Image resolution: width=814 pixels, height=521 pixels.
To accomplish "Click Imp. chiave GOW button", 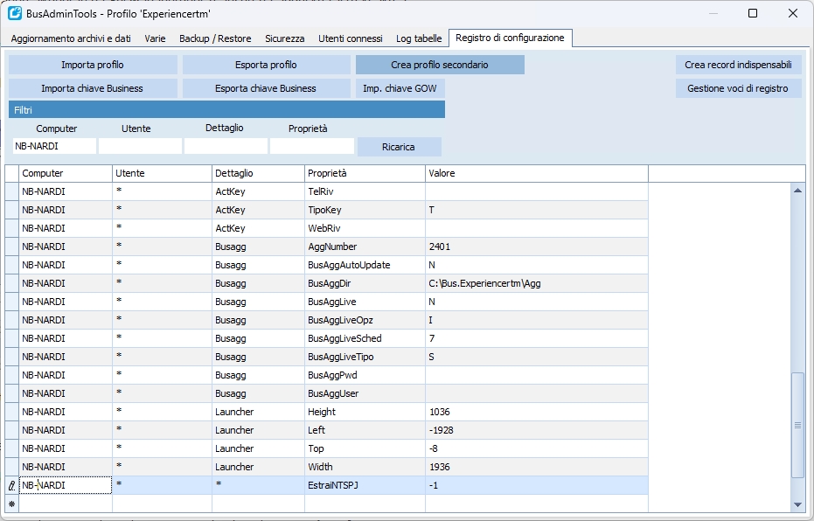I will (x=400, y=88).
